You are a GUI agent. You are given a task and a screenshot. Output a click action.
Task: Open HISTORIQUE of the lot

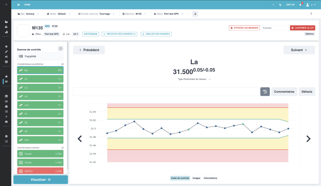[91, 34]
